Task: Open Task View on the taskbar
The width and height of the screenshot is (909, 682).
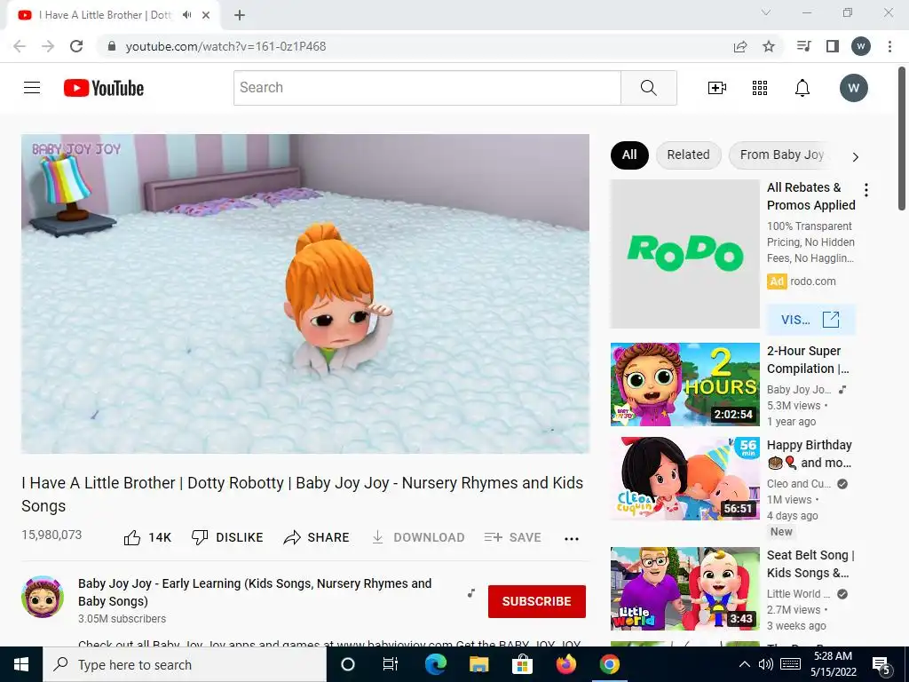Action: point(391,664)
